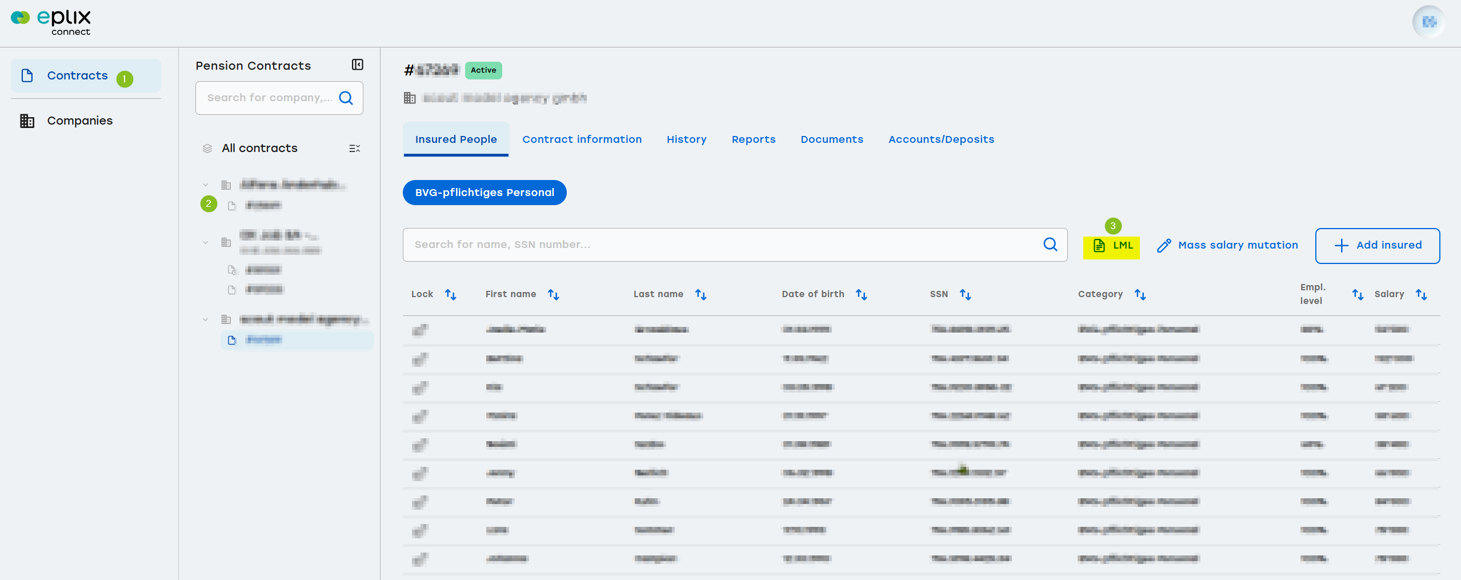Viewport: 1461px width, 580px height.
Task: Click the Add insured button
Action: [1378, 246]
